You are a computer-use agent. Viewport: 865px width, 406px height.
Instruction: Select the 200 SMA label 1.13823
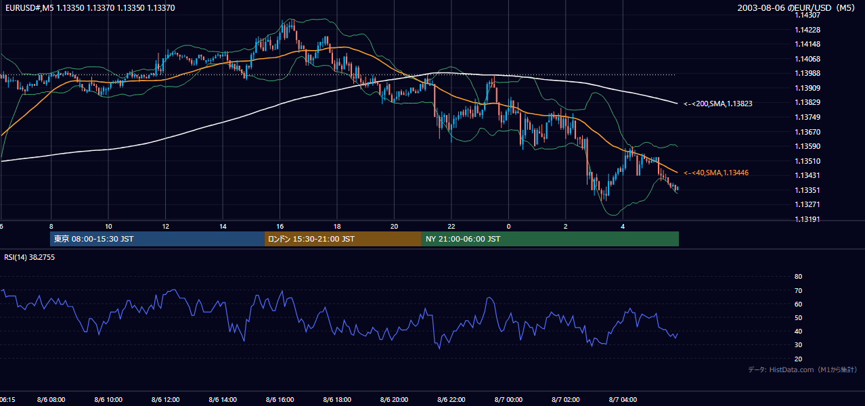click(x=718, y=104)
